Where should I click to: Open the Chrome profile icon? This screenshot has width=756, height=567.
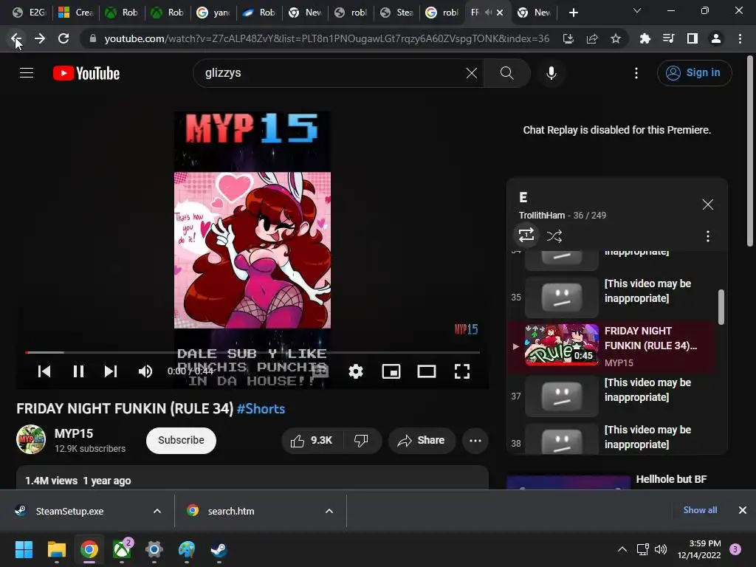coord(716,38)
